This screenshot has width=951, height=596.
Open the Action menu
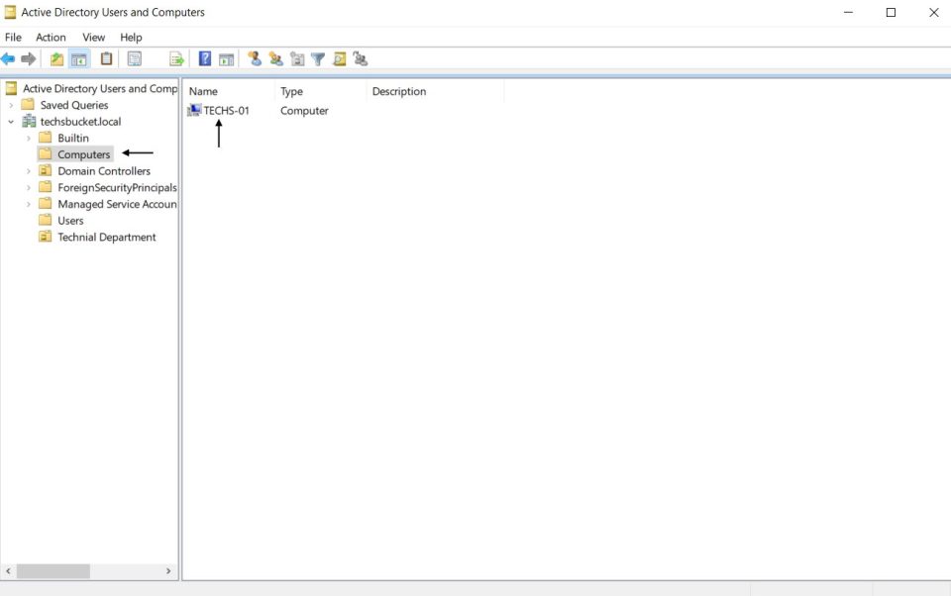(51, 37)
